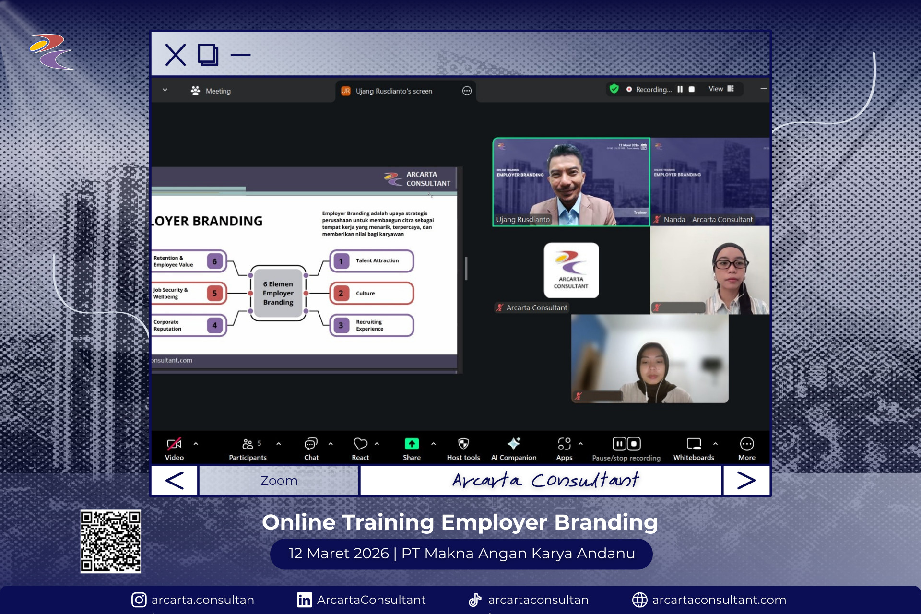Open Whiteboards from toolbar
The height and width of the screenshot is (614, 921).
pyautogui.click(x=694, y=444)
